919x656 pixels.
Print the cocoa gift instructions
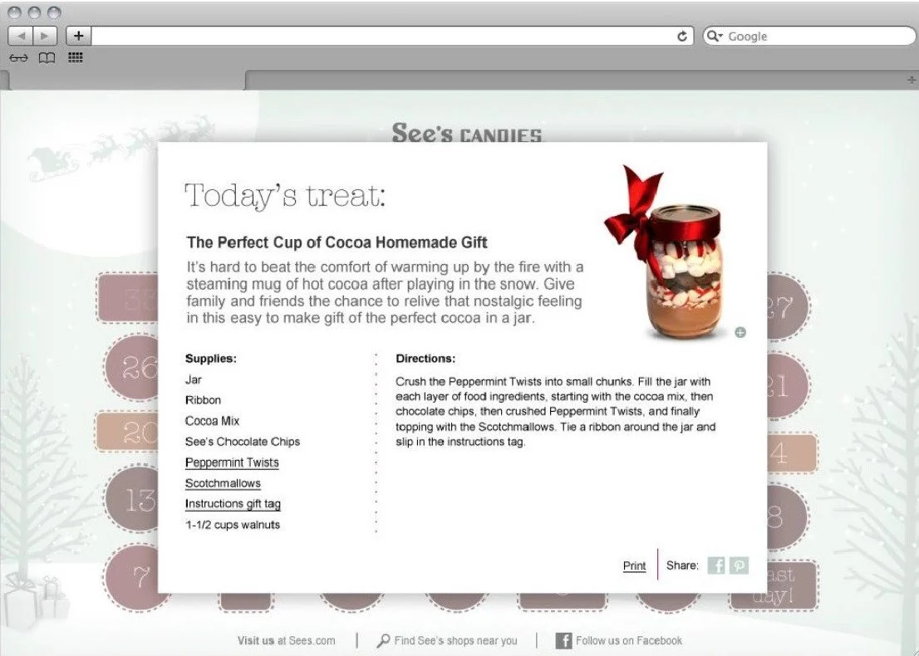pos(634,565)
